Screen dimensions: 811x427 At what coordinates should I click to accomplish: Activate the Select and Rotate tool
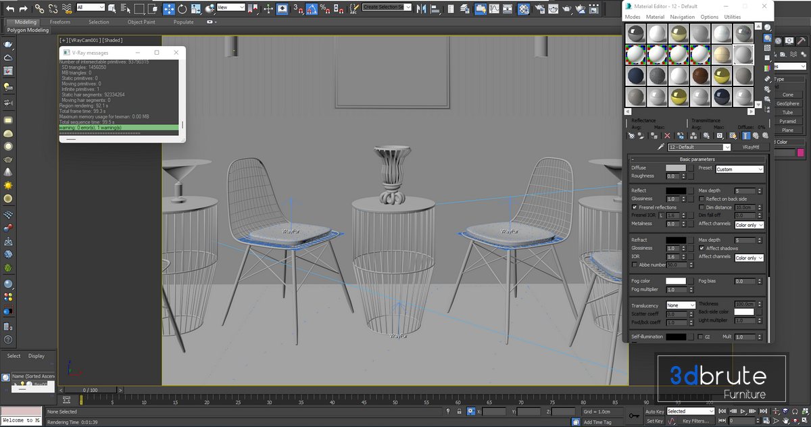(x=182, y=9)
